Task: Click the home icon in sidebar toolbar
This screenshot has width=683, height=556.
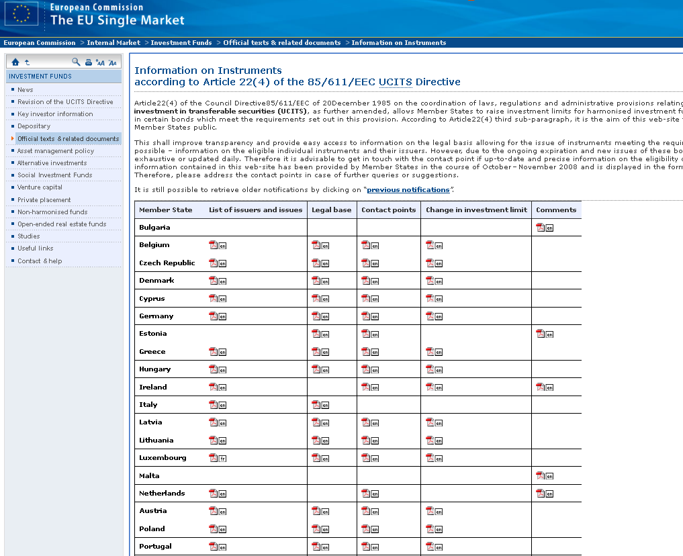Action: pyautogui.click(x=15, y=62)
